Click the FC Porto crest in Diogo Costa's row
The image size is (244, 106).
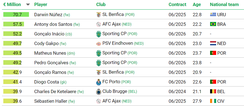coord(99,82)
